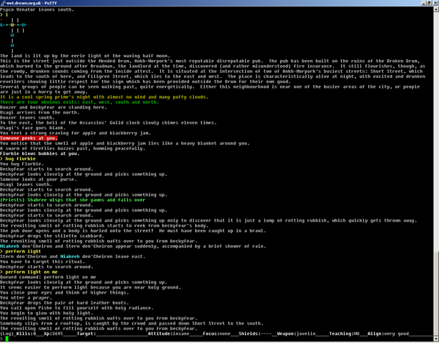
Task: Click the '> l' look command line
Action: tap(4, 14)
